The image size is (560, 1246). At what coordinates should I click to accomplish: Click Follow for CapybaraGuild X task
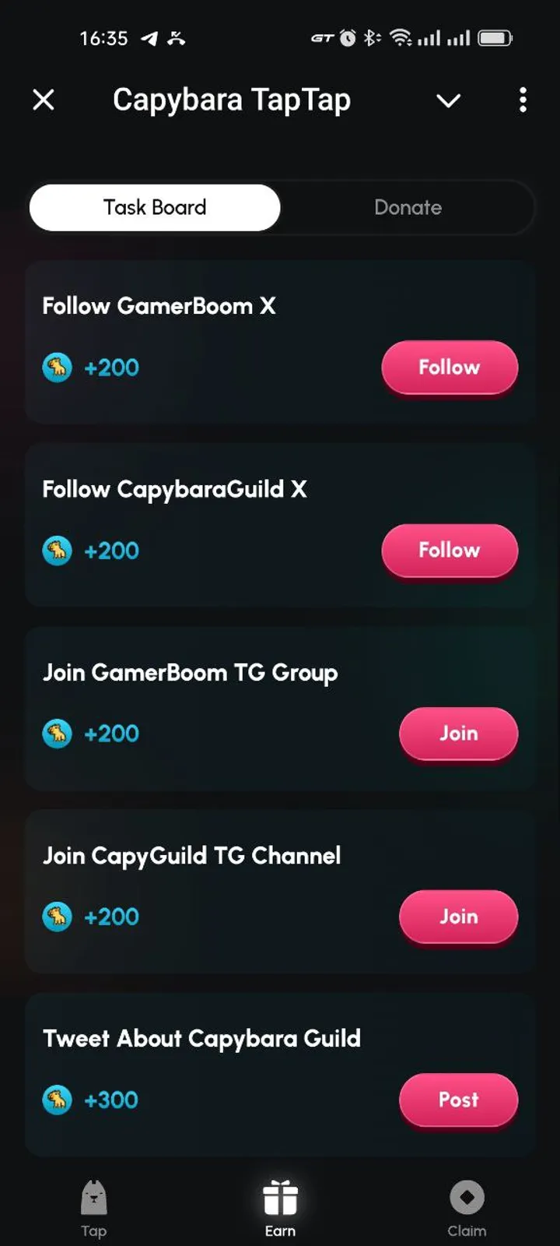(x=450, y=551)
